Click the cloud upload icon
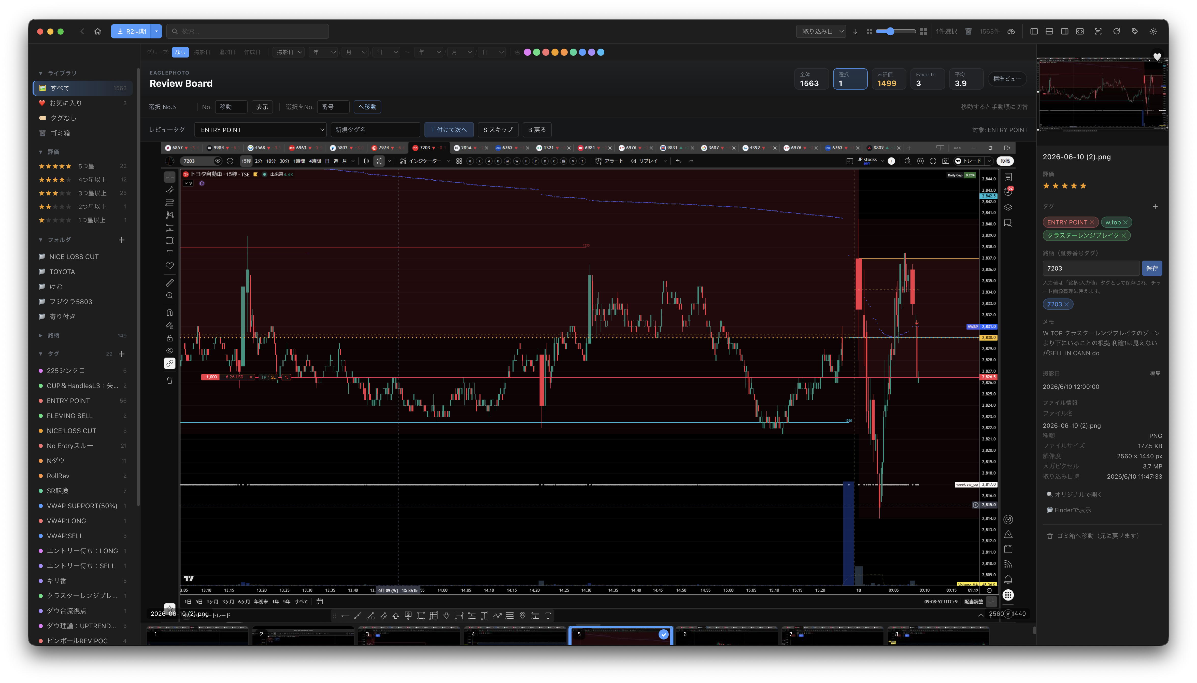Screen dimensions: 1197x683 click(x=1011, y=32)
